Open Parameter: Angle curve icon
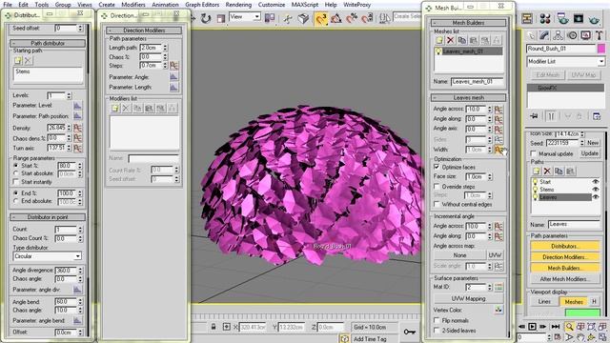This screenshot has width=610, height=343. (173, 77)
